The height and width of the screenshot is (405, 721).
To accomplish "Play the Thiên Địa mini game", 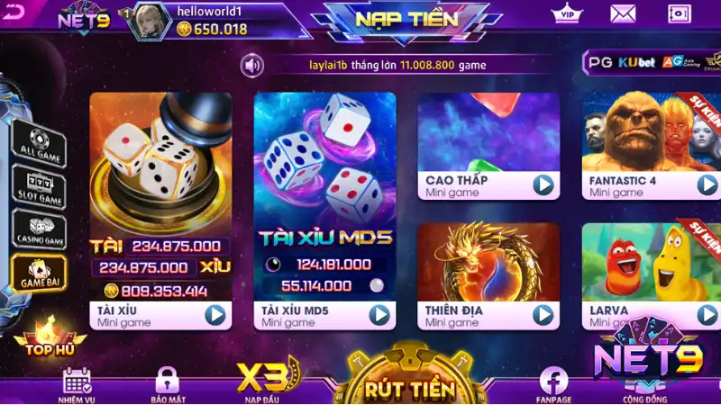I will [543, 315].
